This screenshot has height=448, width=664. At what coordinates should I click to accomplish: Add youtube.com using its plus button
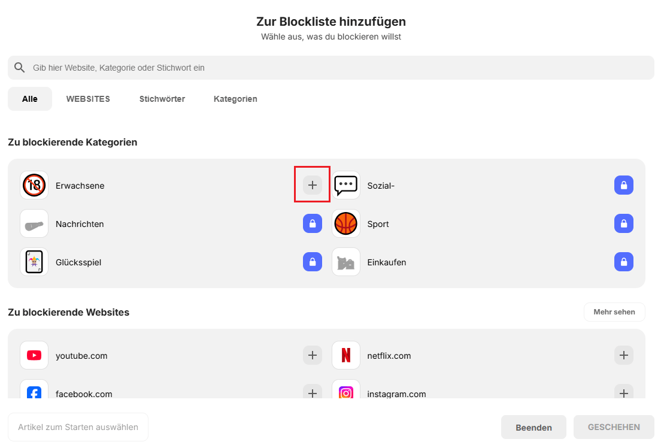[312, 356]
